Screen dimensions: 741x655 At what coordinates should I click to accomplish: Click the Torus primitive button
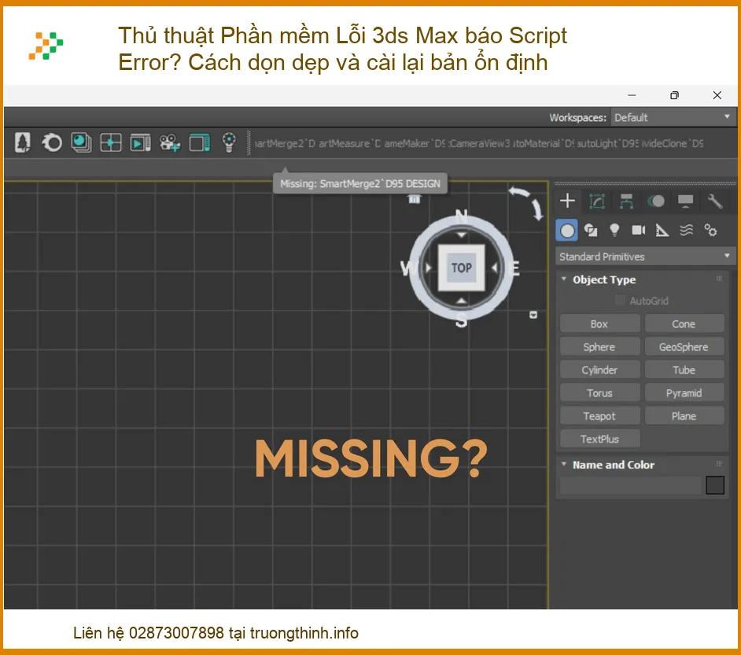point(599,393)
